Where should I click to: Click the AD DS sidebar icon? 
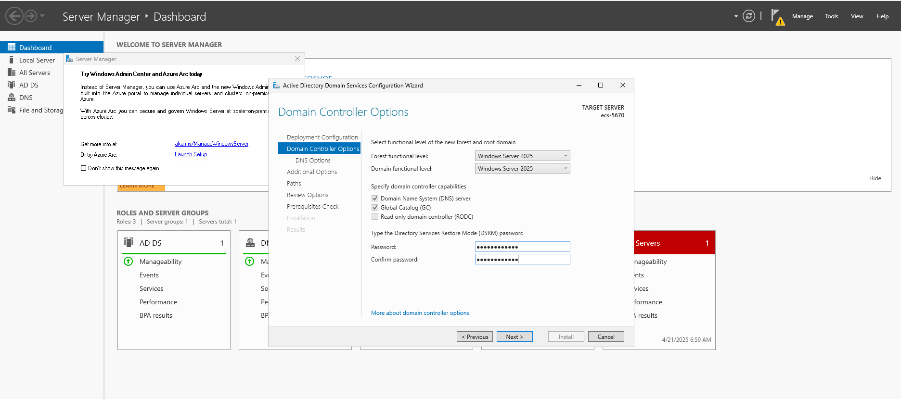pos(12,85)
